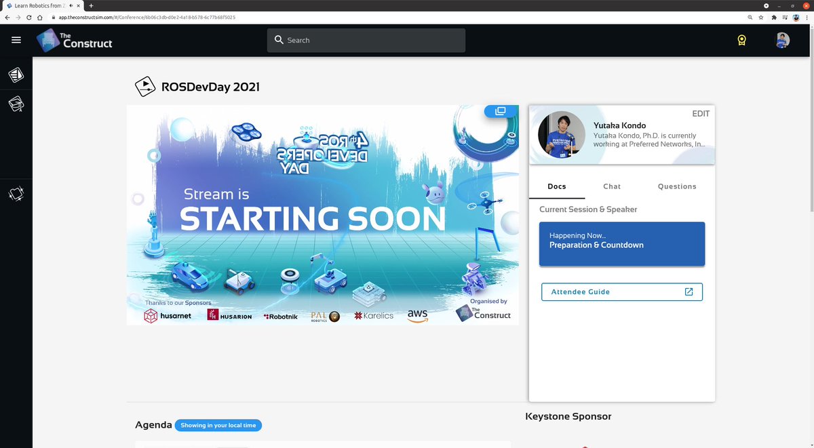This screenshot has width=814, height=448.
Task: Click the Attendee Guide external-link icon
Action: click(x=689, y=291)
